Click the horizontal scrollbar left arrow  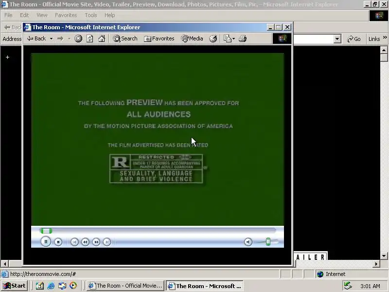[x=4, y=263]
